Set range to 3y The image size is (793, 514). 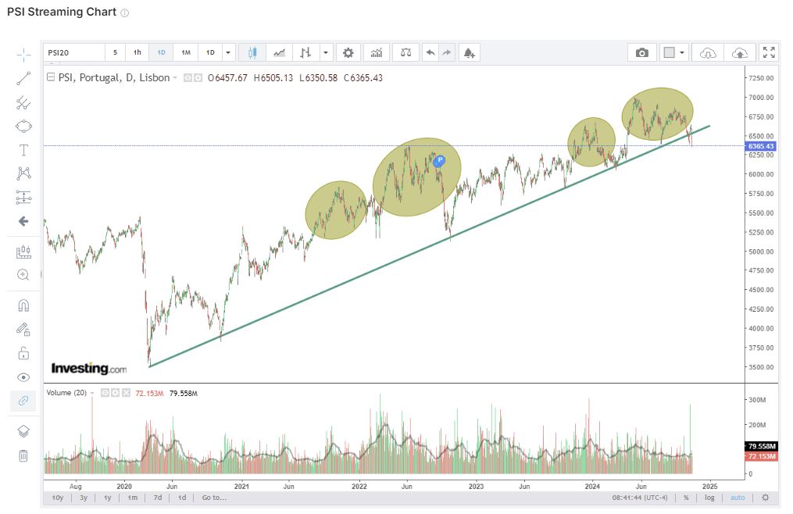click(x=84, y=498)
